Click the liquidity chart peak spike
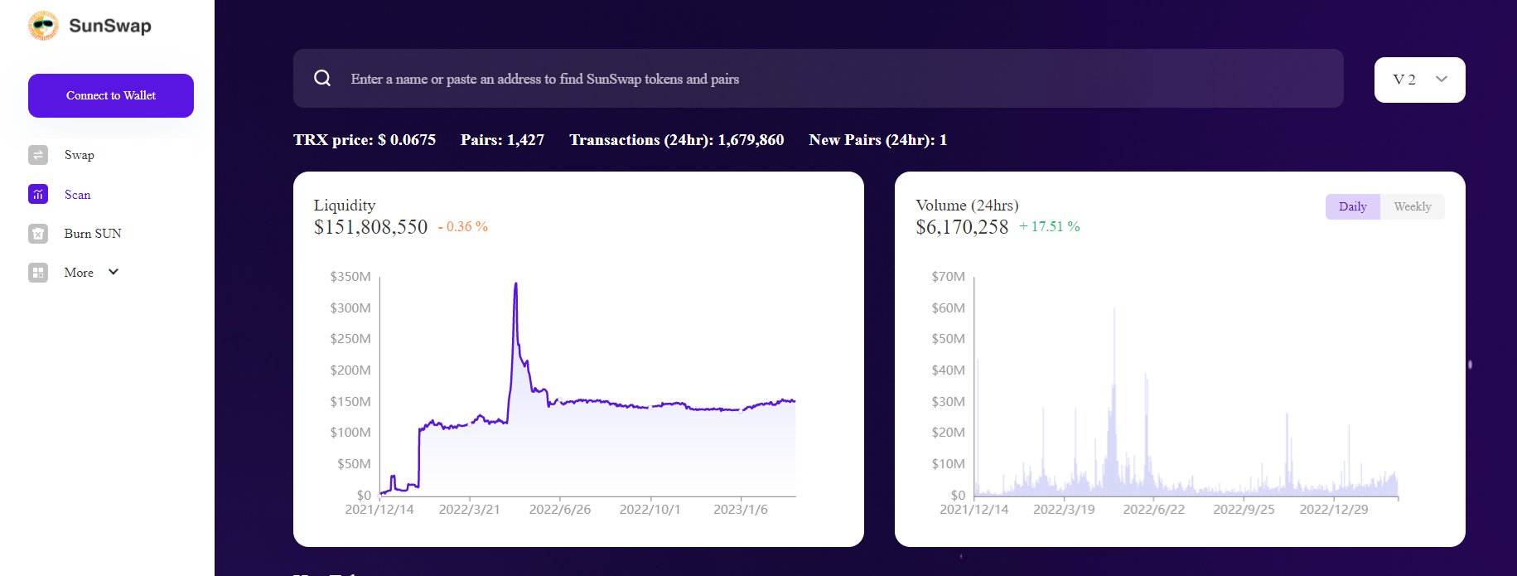The image size is (1517, 576). coord(516,286)
